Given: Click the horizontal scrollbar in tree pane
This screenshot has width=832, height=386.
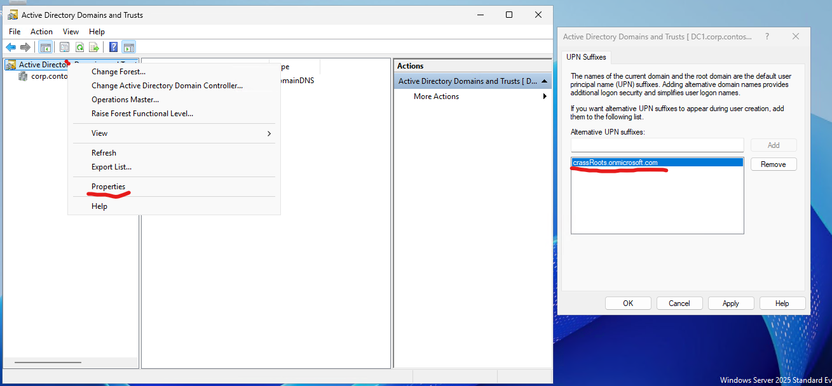Looking at the screenshot, I should [x=48, y=363].
